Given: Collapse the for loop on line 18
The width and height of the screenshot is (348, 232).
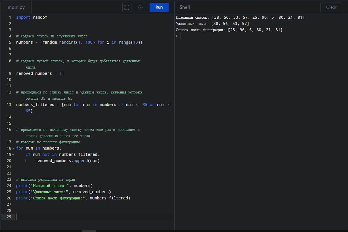Looking at the screenshot, I should click(x=13, y=148).
